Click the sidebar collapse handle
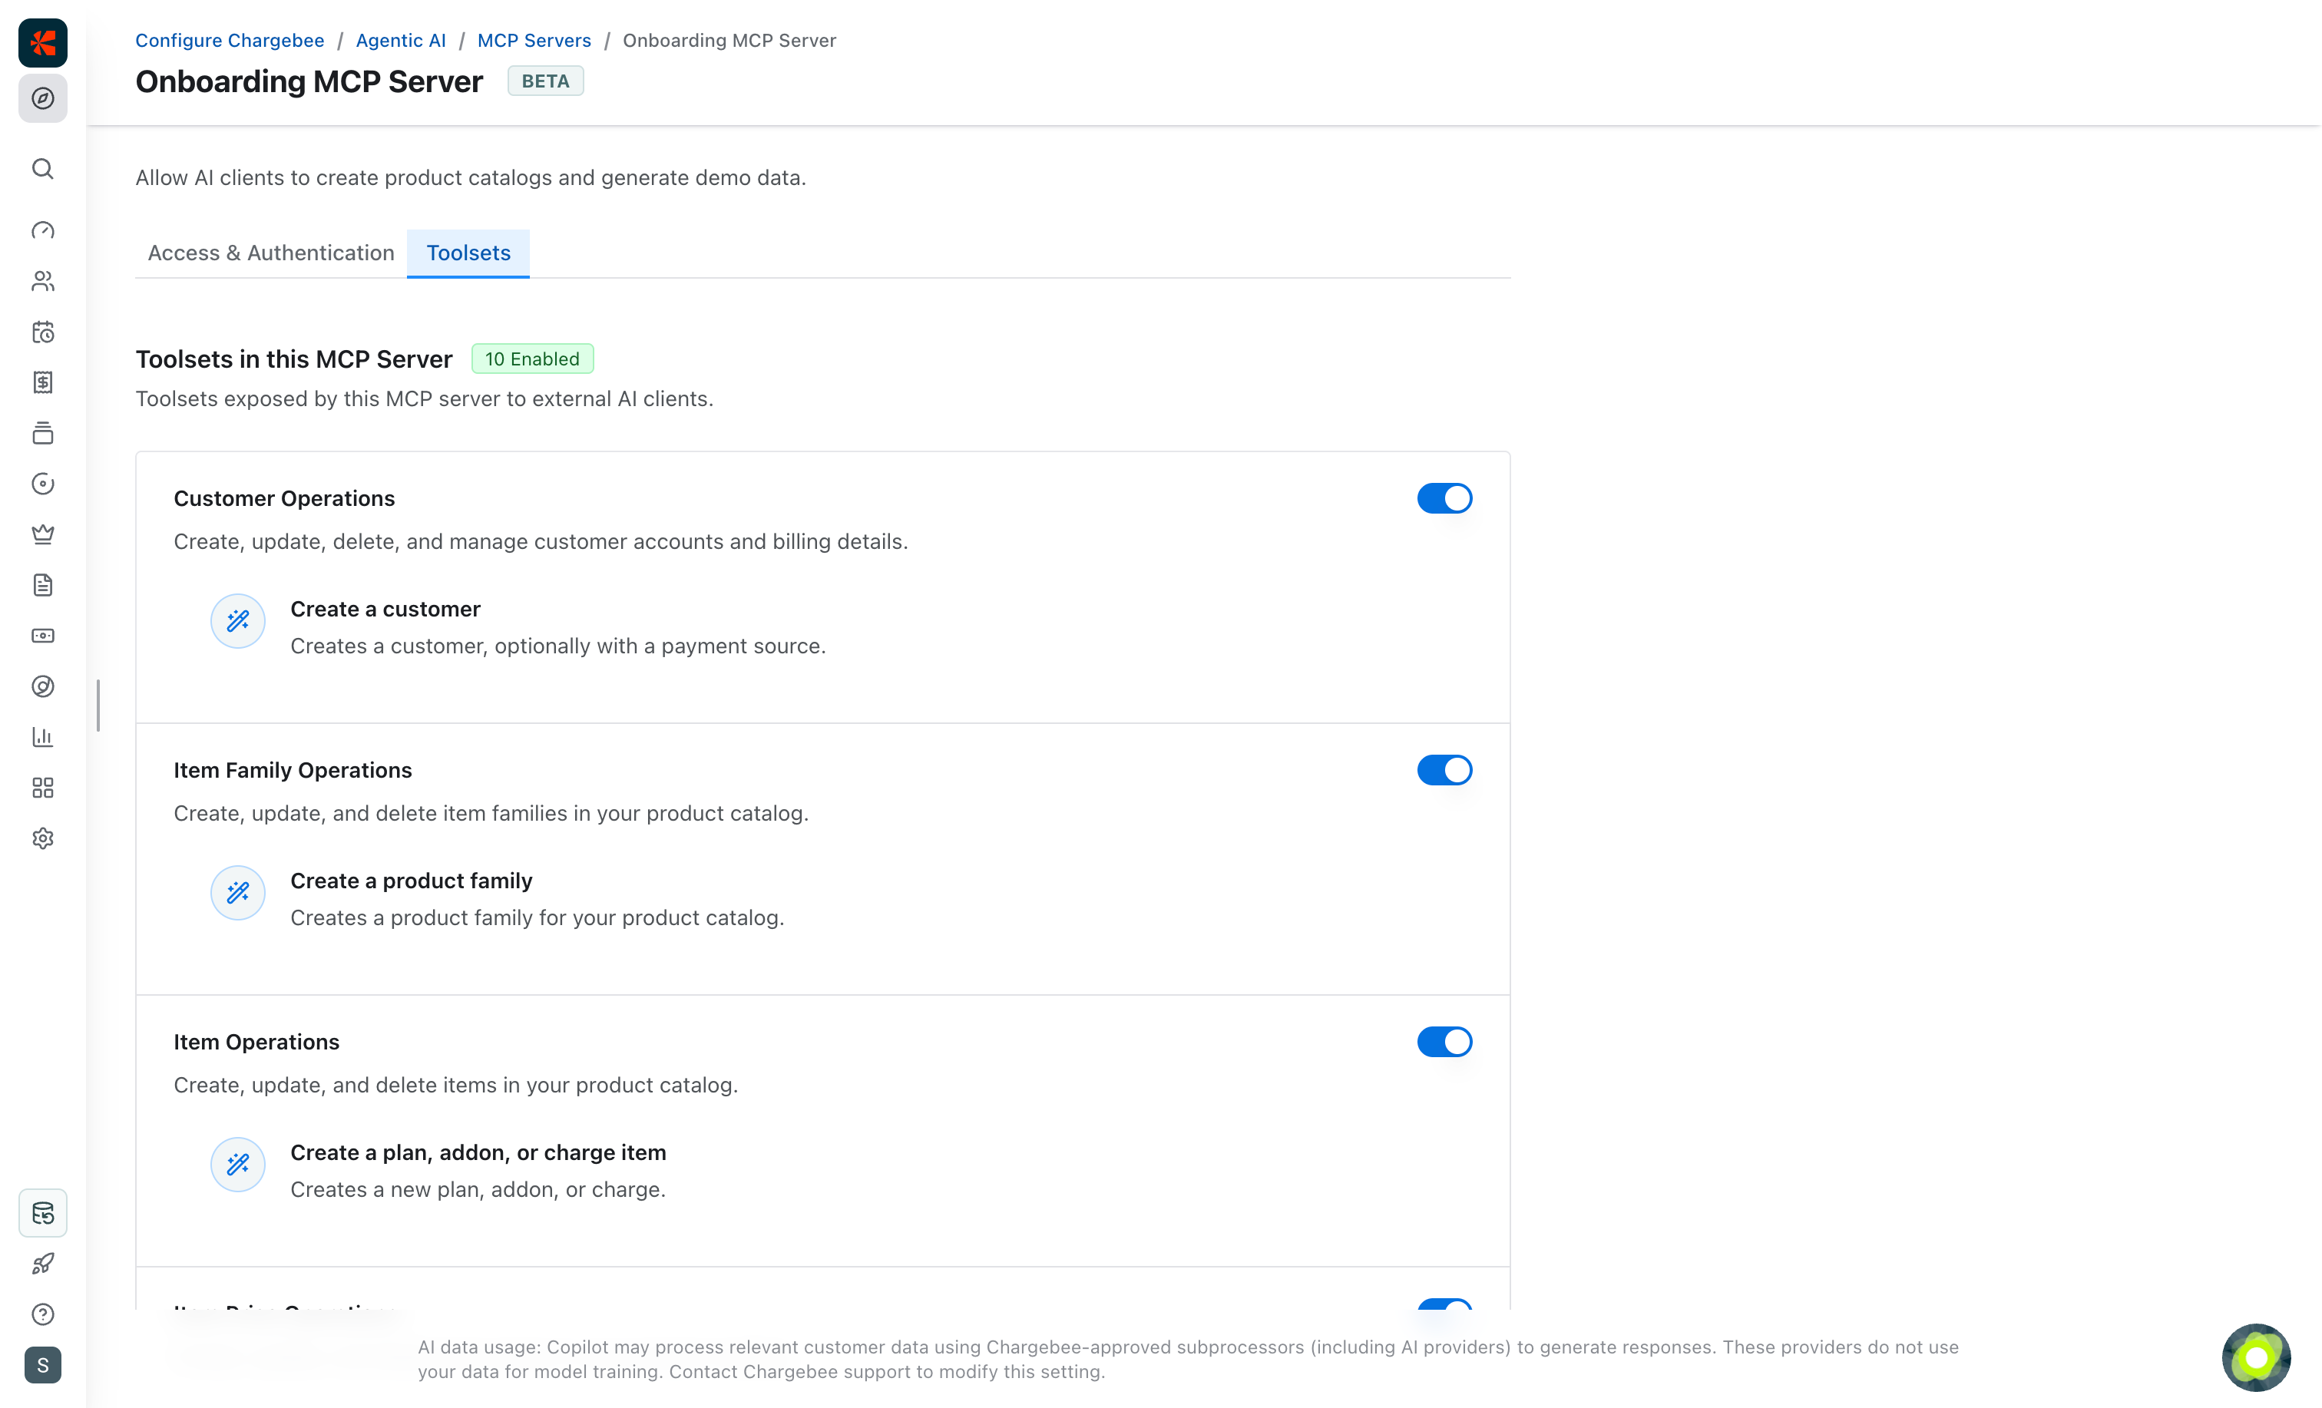2322x1408 pixels. (98, 705)
